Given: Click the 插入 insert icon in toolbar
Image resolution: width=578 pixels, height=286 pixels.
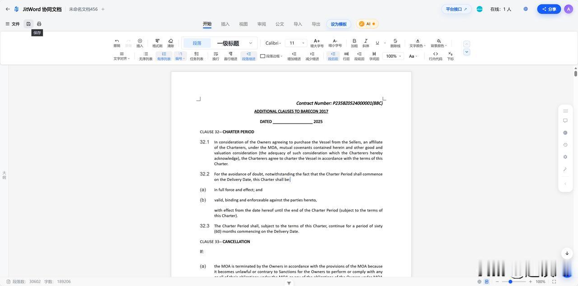Looking at the screenshot, I should pyautogui.click(x=140, y=43).
